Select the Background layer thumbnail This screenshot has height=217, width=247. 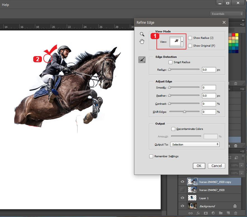tap(192, 206)
